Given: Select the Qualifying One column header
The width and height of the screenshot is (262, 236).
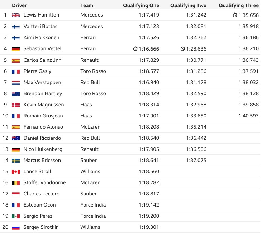Looking at the screenshot, I should coord(141,5).
